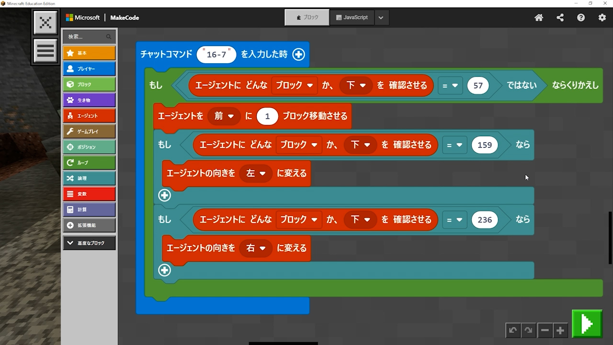
Task: Add a parameter to the chat command block
Action: tap(298, 55)
